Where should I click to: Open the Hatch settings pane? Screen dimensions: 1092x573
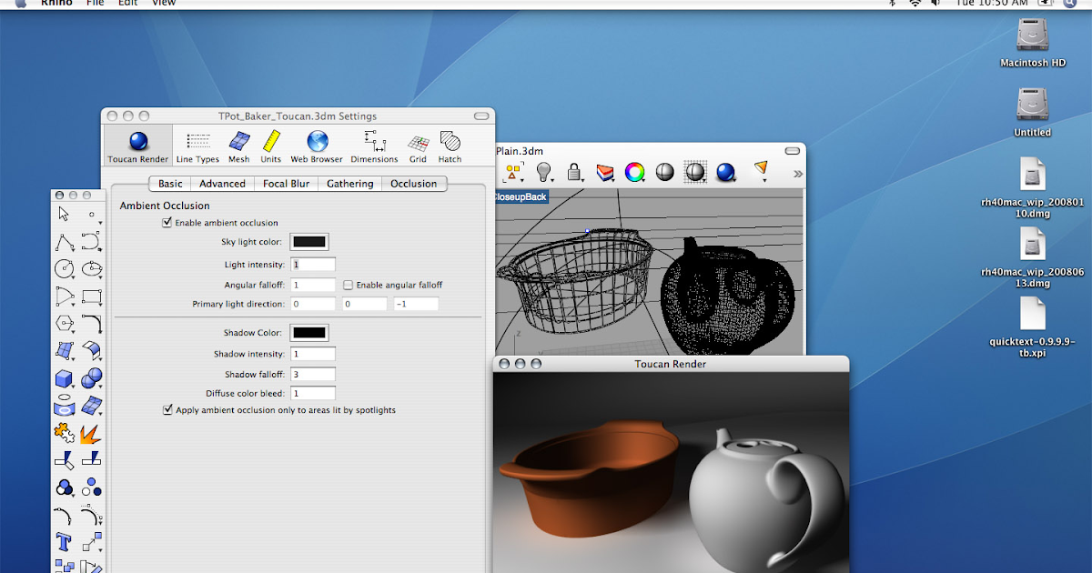[x=450, y=146]
